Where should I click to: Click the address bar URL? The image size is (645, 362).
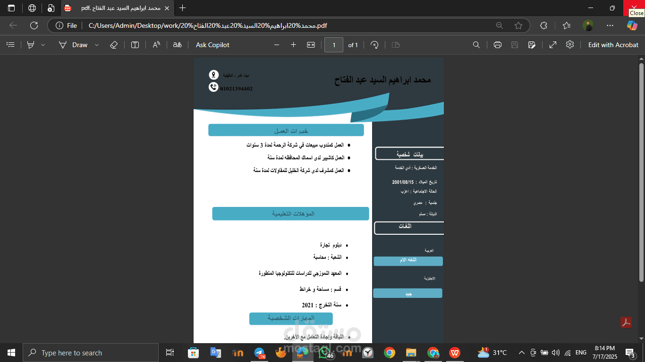pos(208,25)
